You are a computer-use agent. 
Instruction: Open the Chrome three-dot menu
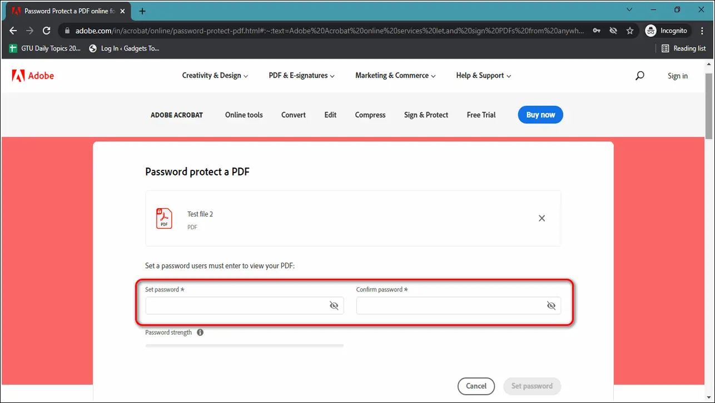[x=702, y=31]
